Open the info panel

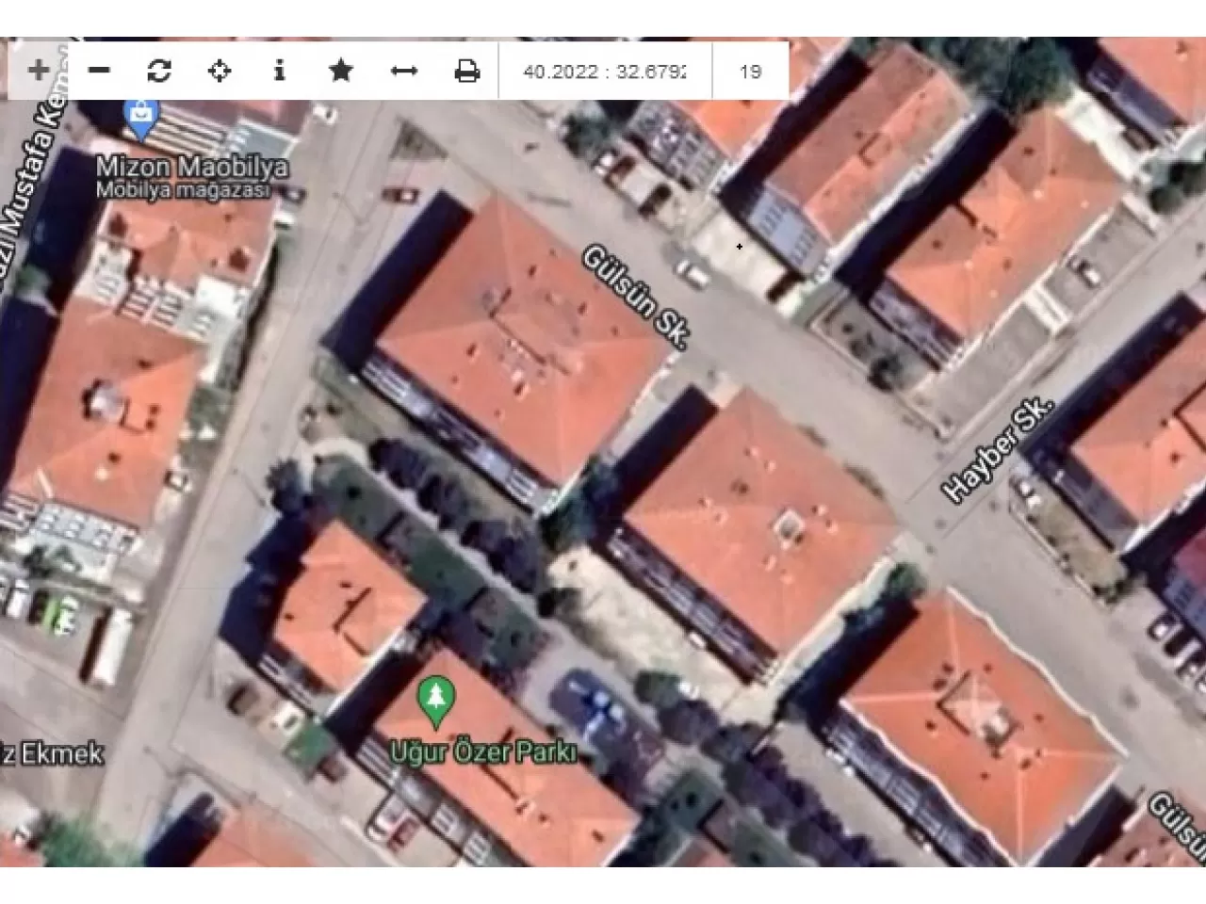pos(279,71)
